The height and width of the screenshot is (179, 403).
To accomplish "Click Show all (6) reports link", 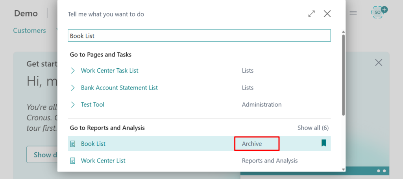I will click(313, 128).
